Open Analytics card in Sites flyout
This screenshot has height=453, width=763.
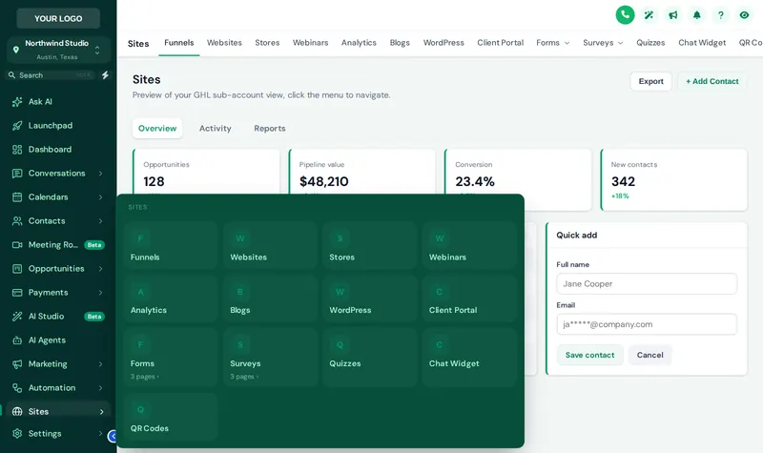(x=171, y=299)
